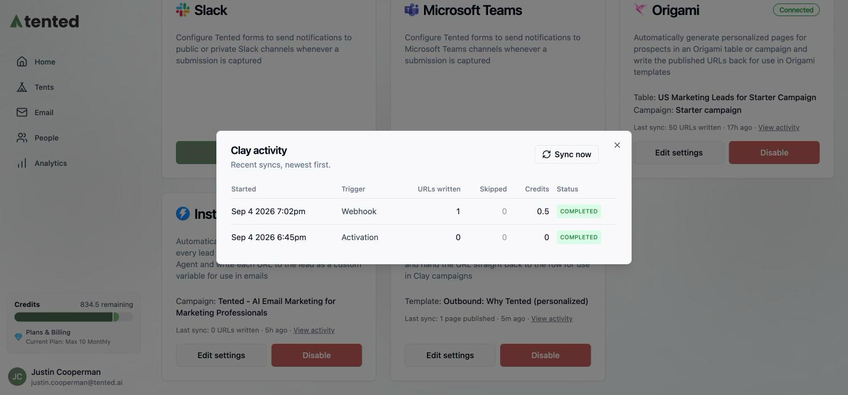Click the Analytics bar chart icon

click(x=22, y=163)
